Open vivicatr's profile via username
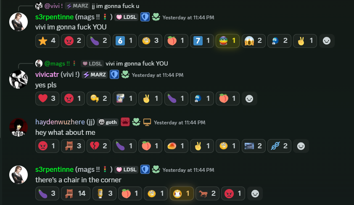Image resolution: width=354 pixels, height=205 pixels. tap(47, 74)
